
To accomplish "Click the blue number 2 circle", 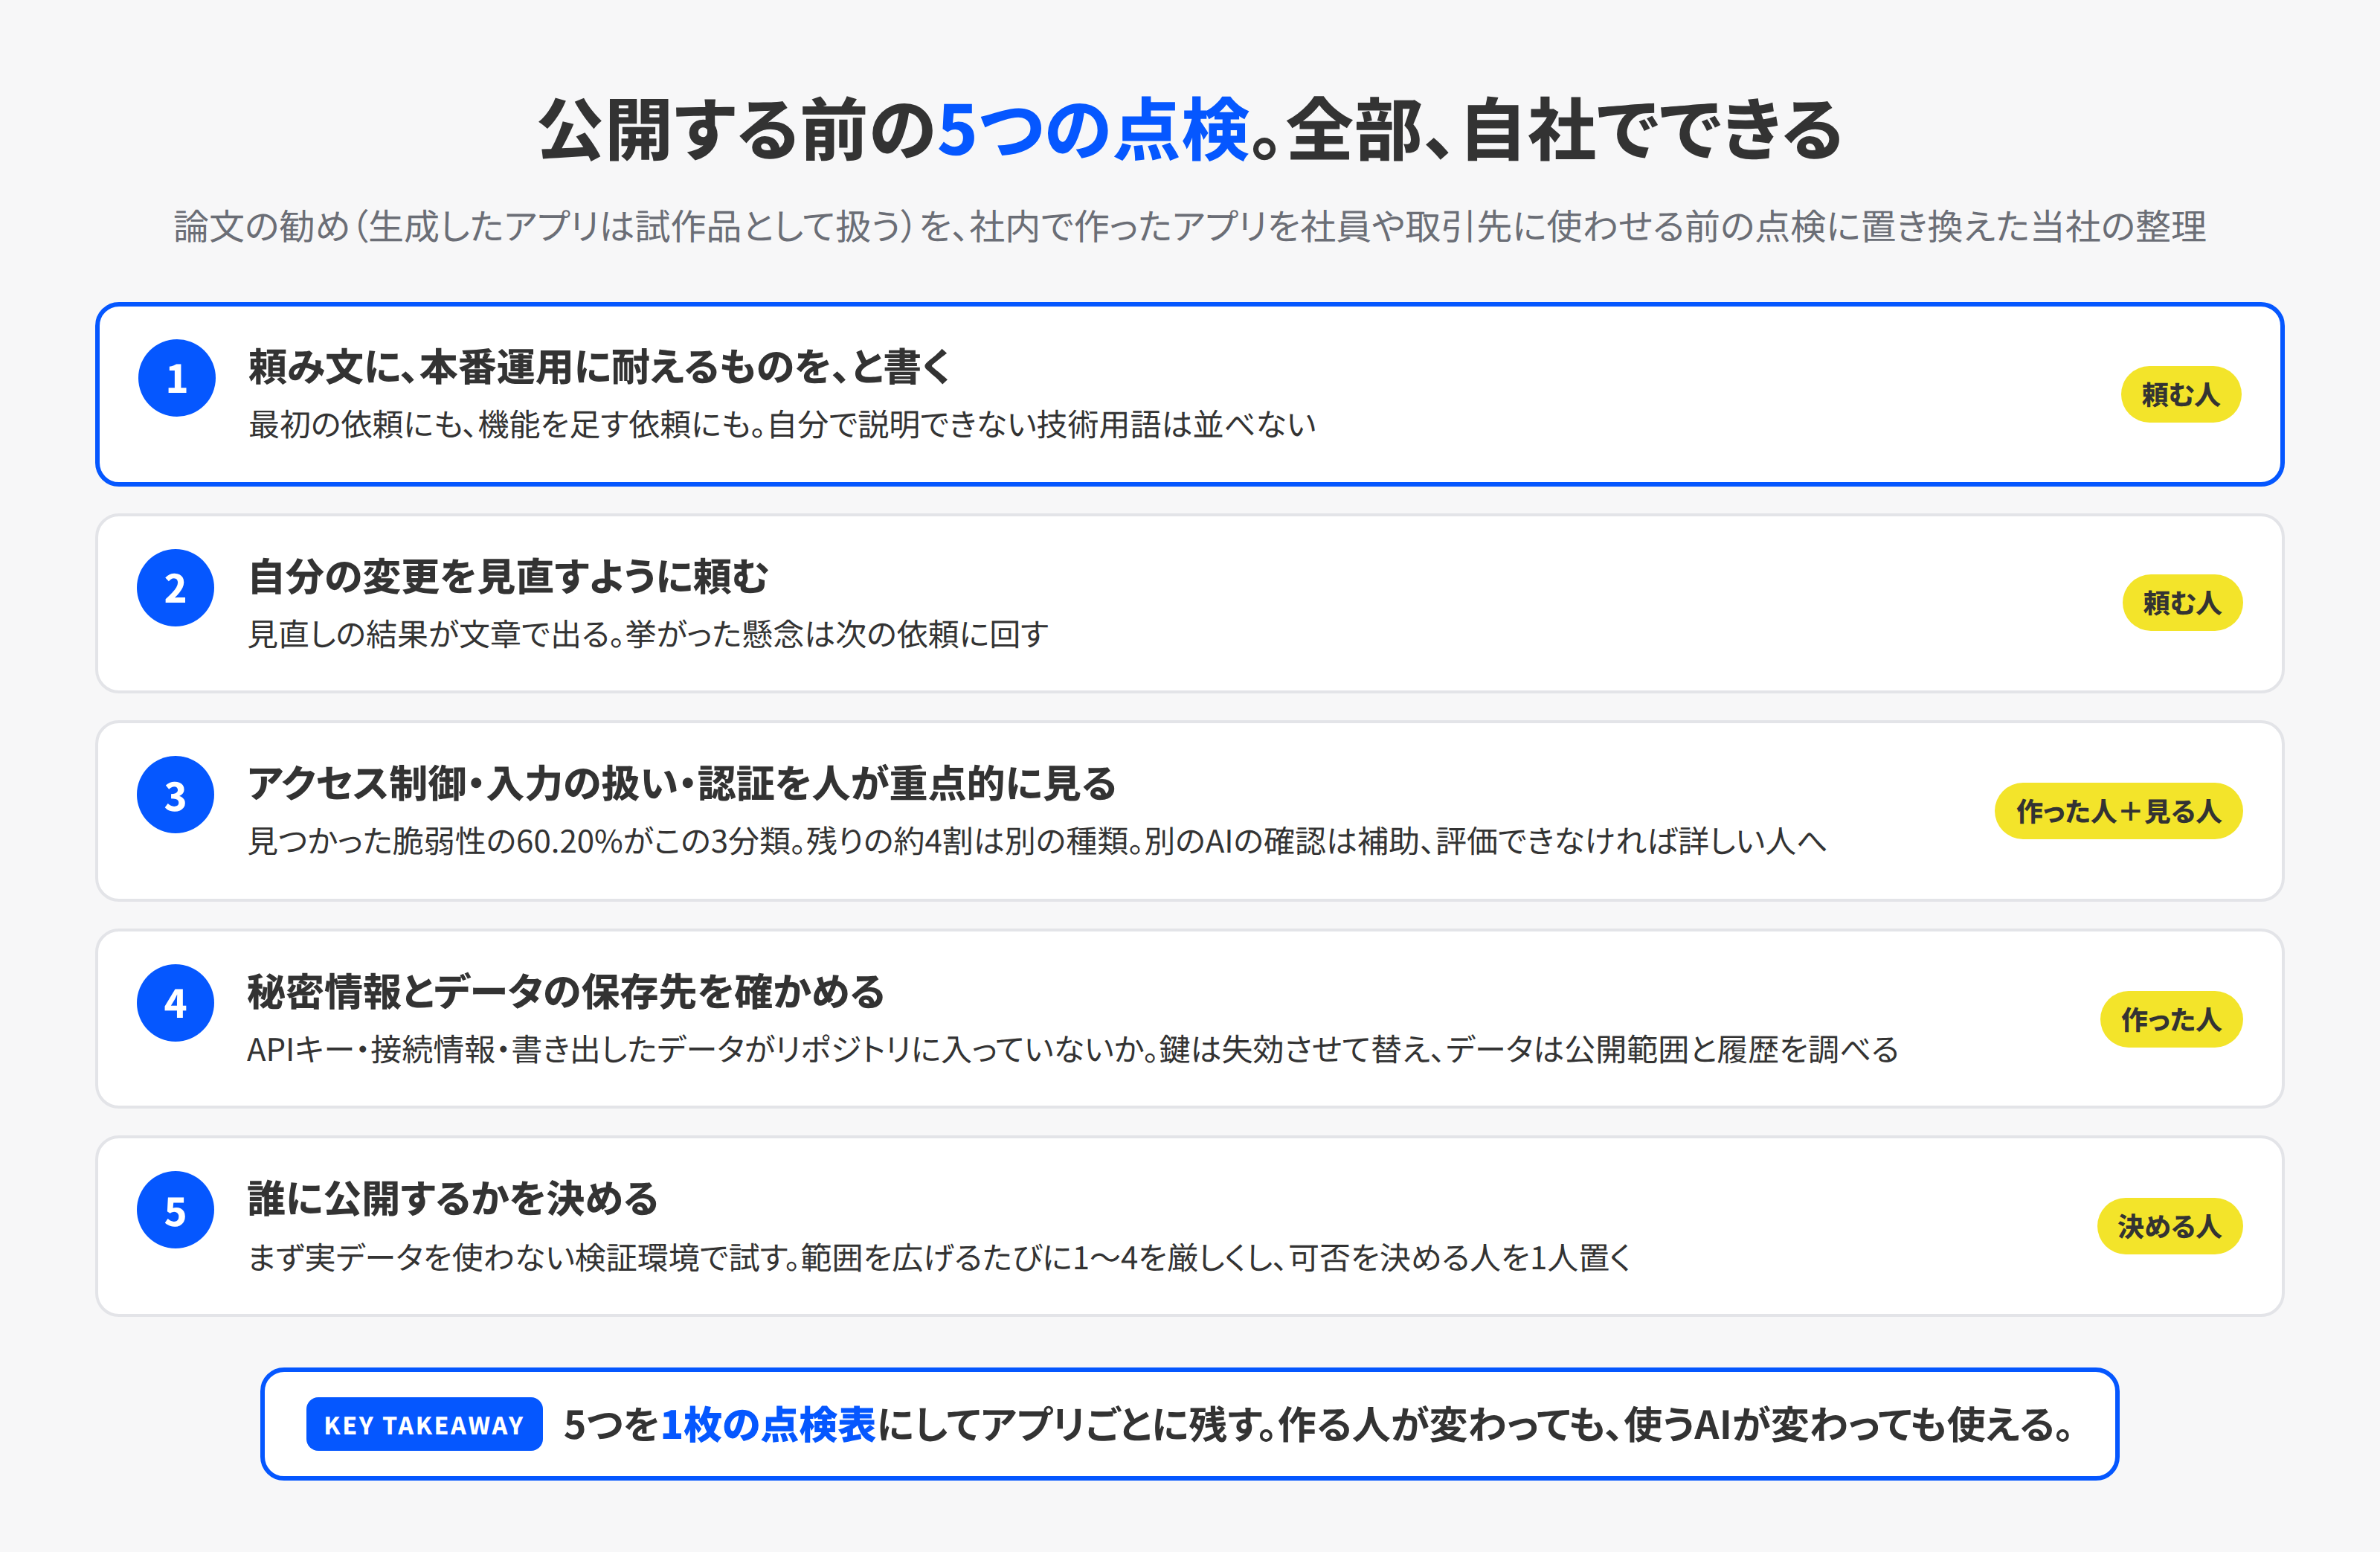I will click(x=175, y=587).
